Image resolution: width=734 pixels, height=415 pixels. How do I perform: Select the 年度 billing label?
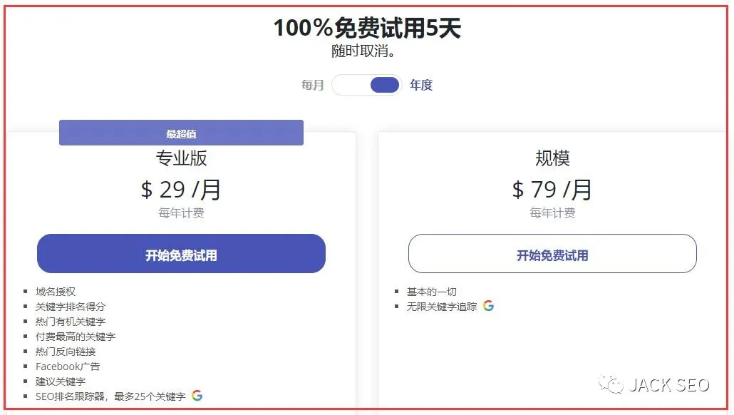coord(421,85)
